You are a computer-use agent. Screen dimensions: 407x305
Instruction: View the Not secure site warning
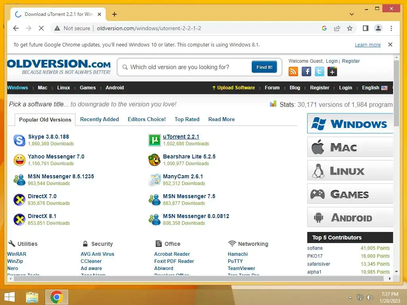click(x=72, y=28)
